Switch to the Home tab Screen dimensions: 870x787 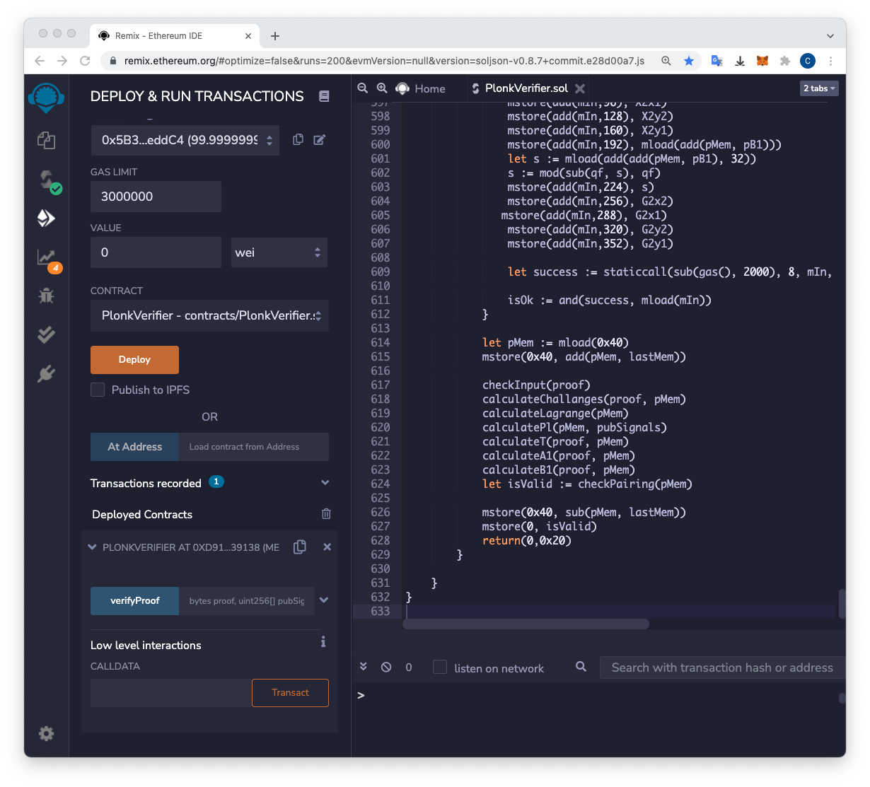coord(422,88)
